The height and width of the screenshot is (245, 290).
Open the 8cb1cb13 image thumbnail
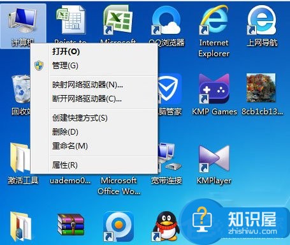click(261, 87)
